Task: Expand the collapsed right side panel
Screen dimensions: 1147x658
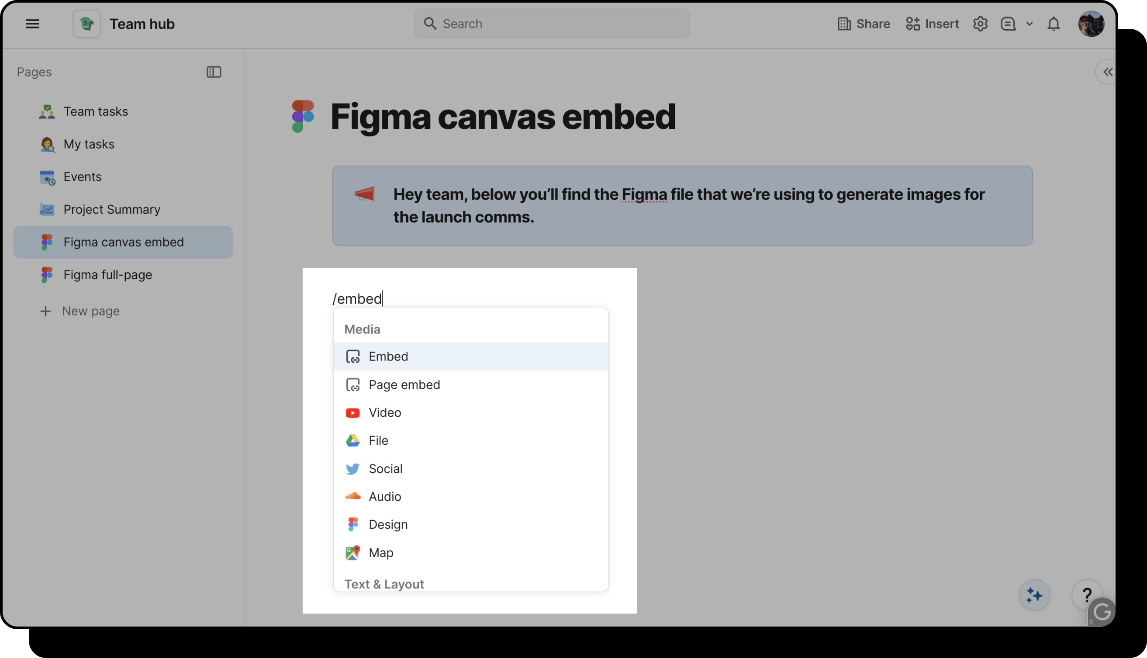Action: tap(1107, 72)
